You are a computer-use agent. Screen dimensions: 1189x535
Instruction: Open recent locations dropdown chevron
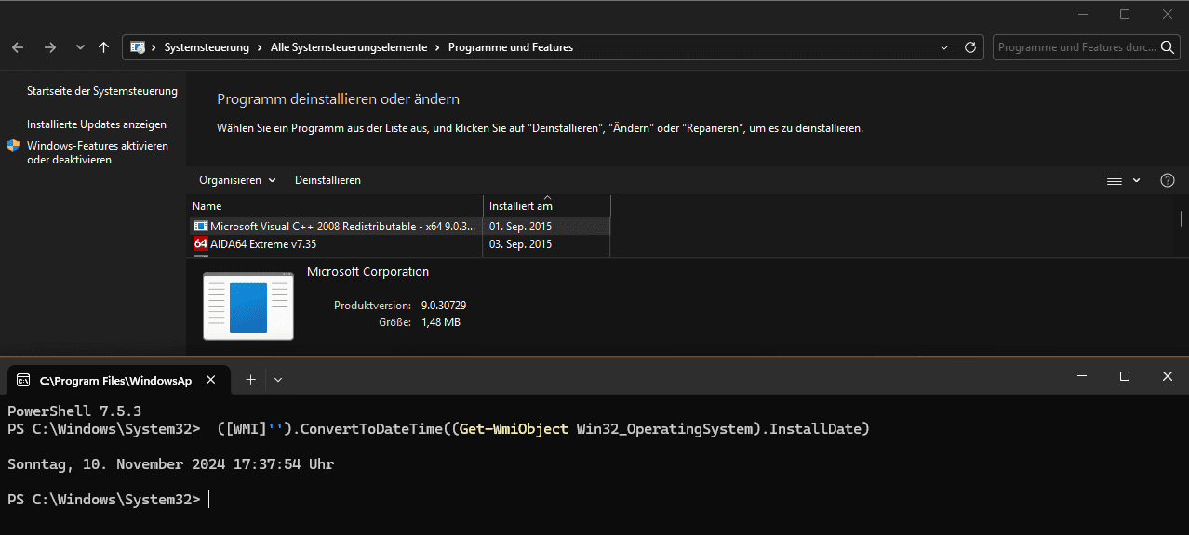click(x=80, y=47)
